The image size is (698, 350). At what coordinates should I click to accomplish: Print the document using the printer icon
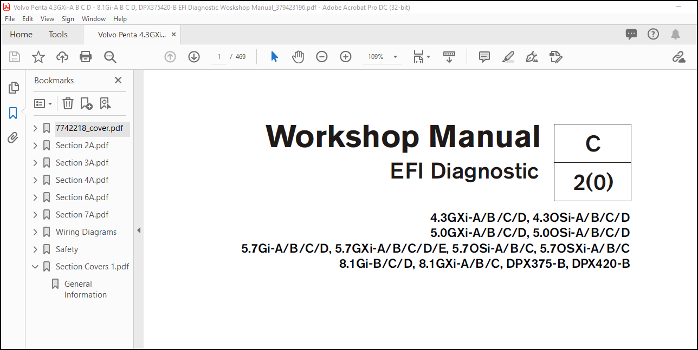86,57
